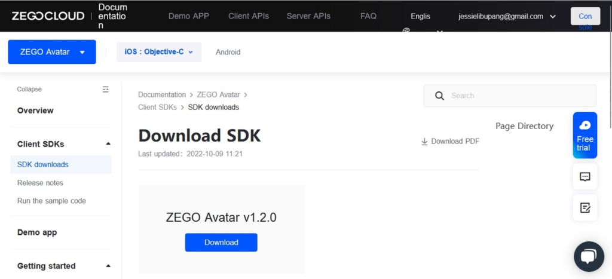
Task: Click the ZEGO Avatar v1.2.0 label
Action: coord(221,217)
